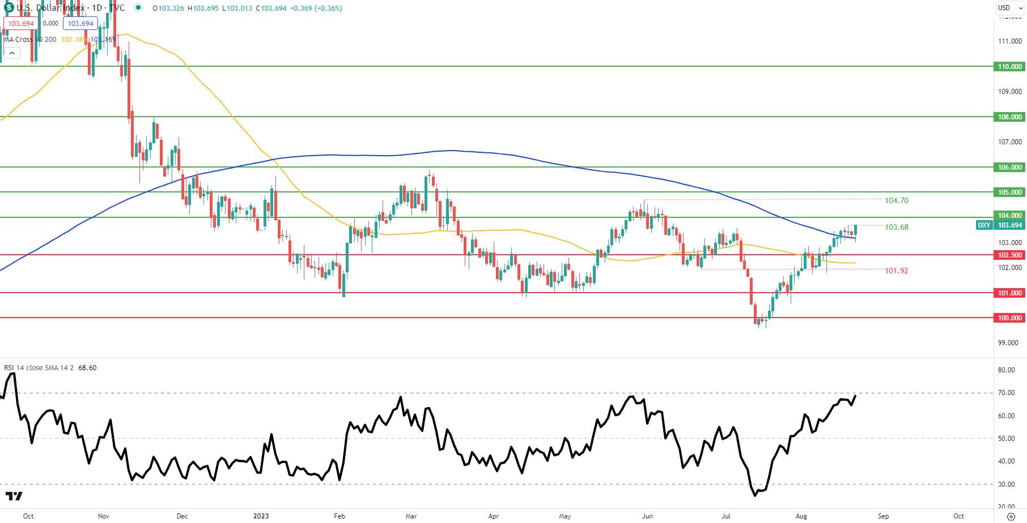This screenshot has width=1027, height=523.
Task: Click the green market status dot
Action: tap(138, 8)
